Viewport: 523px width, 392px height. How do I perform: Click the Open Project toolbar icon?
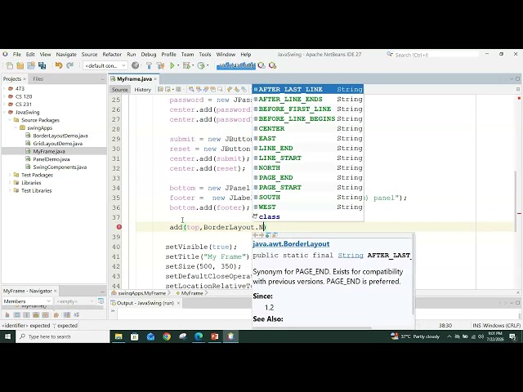click(x=31, y=65)
